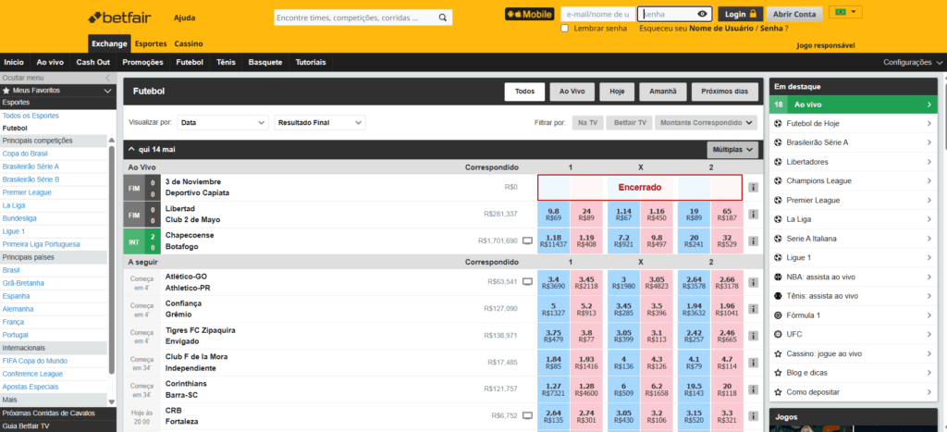Viewport: 947px width, 432px height.
Task: Open the Montante Correspondido filter dropdown
Action: tap(706, 122)
